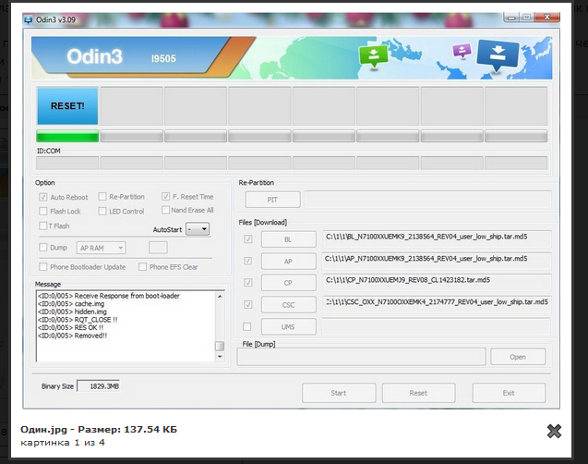Click the first empty ID:COM slot

pos(67,163)
